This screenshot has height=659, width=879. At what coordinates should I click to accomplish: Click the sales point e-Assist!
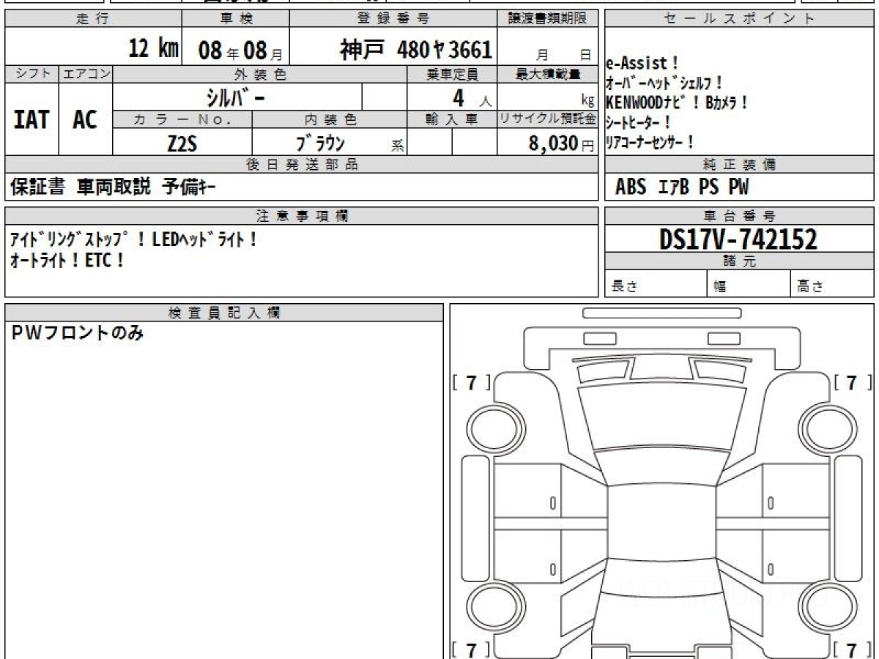coord(642,64)
